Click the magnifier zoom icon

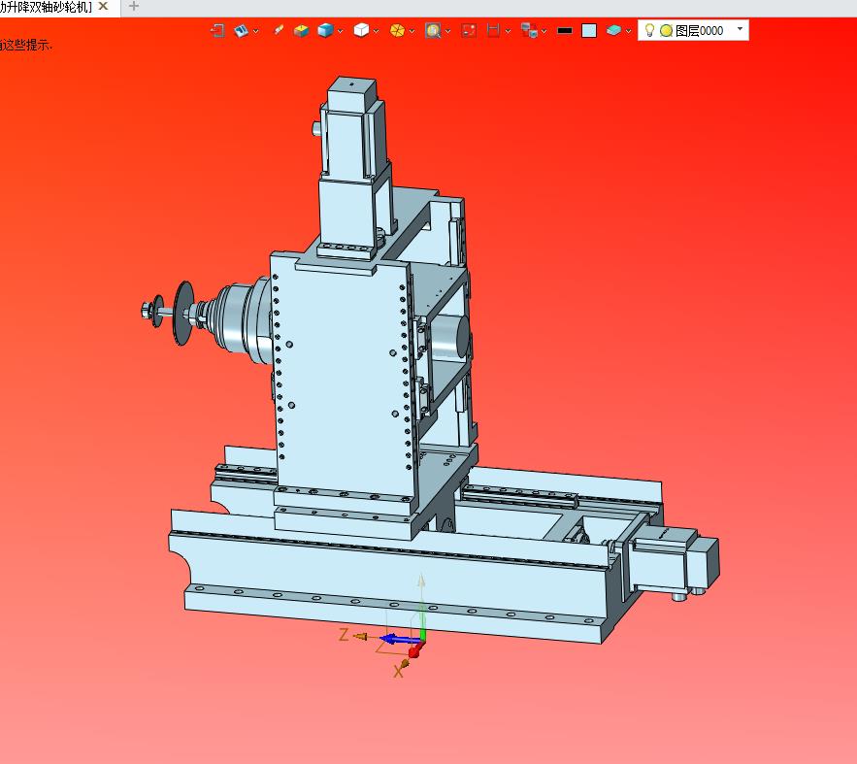tap(433, 31)
